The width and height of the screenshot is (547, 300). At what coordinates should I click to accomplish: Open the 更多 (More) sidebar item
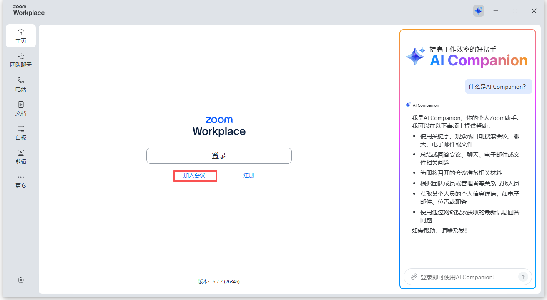[x=20, y=181]
